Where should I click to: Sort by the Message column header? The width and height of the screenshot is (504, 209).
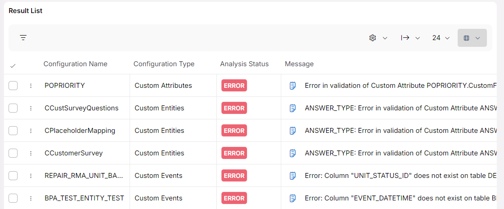tap(299, 64)
